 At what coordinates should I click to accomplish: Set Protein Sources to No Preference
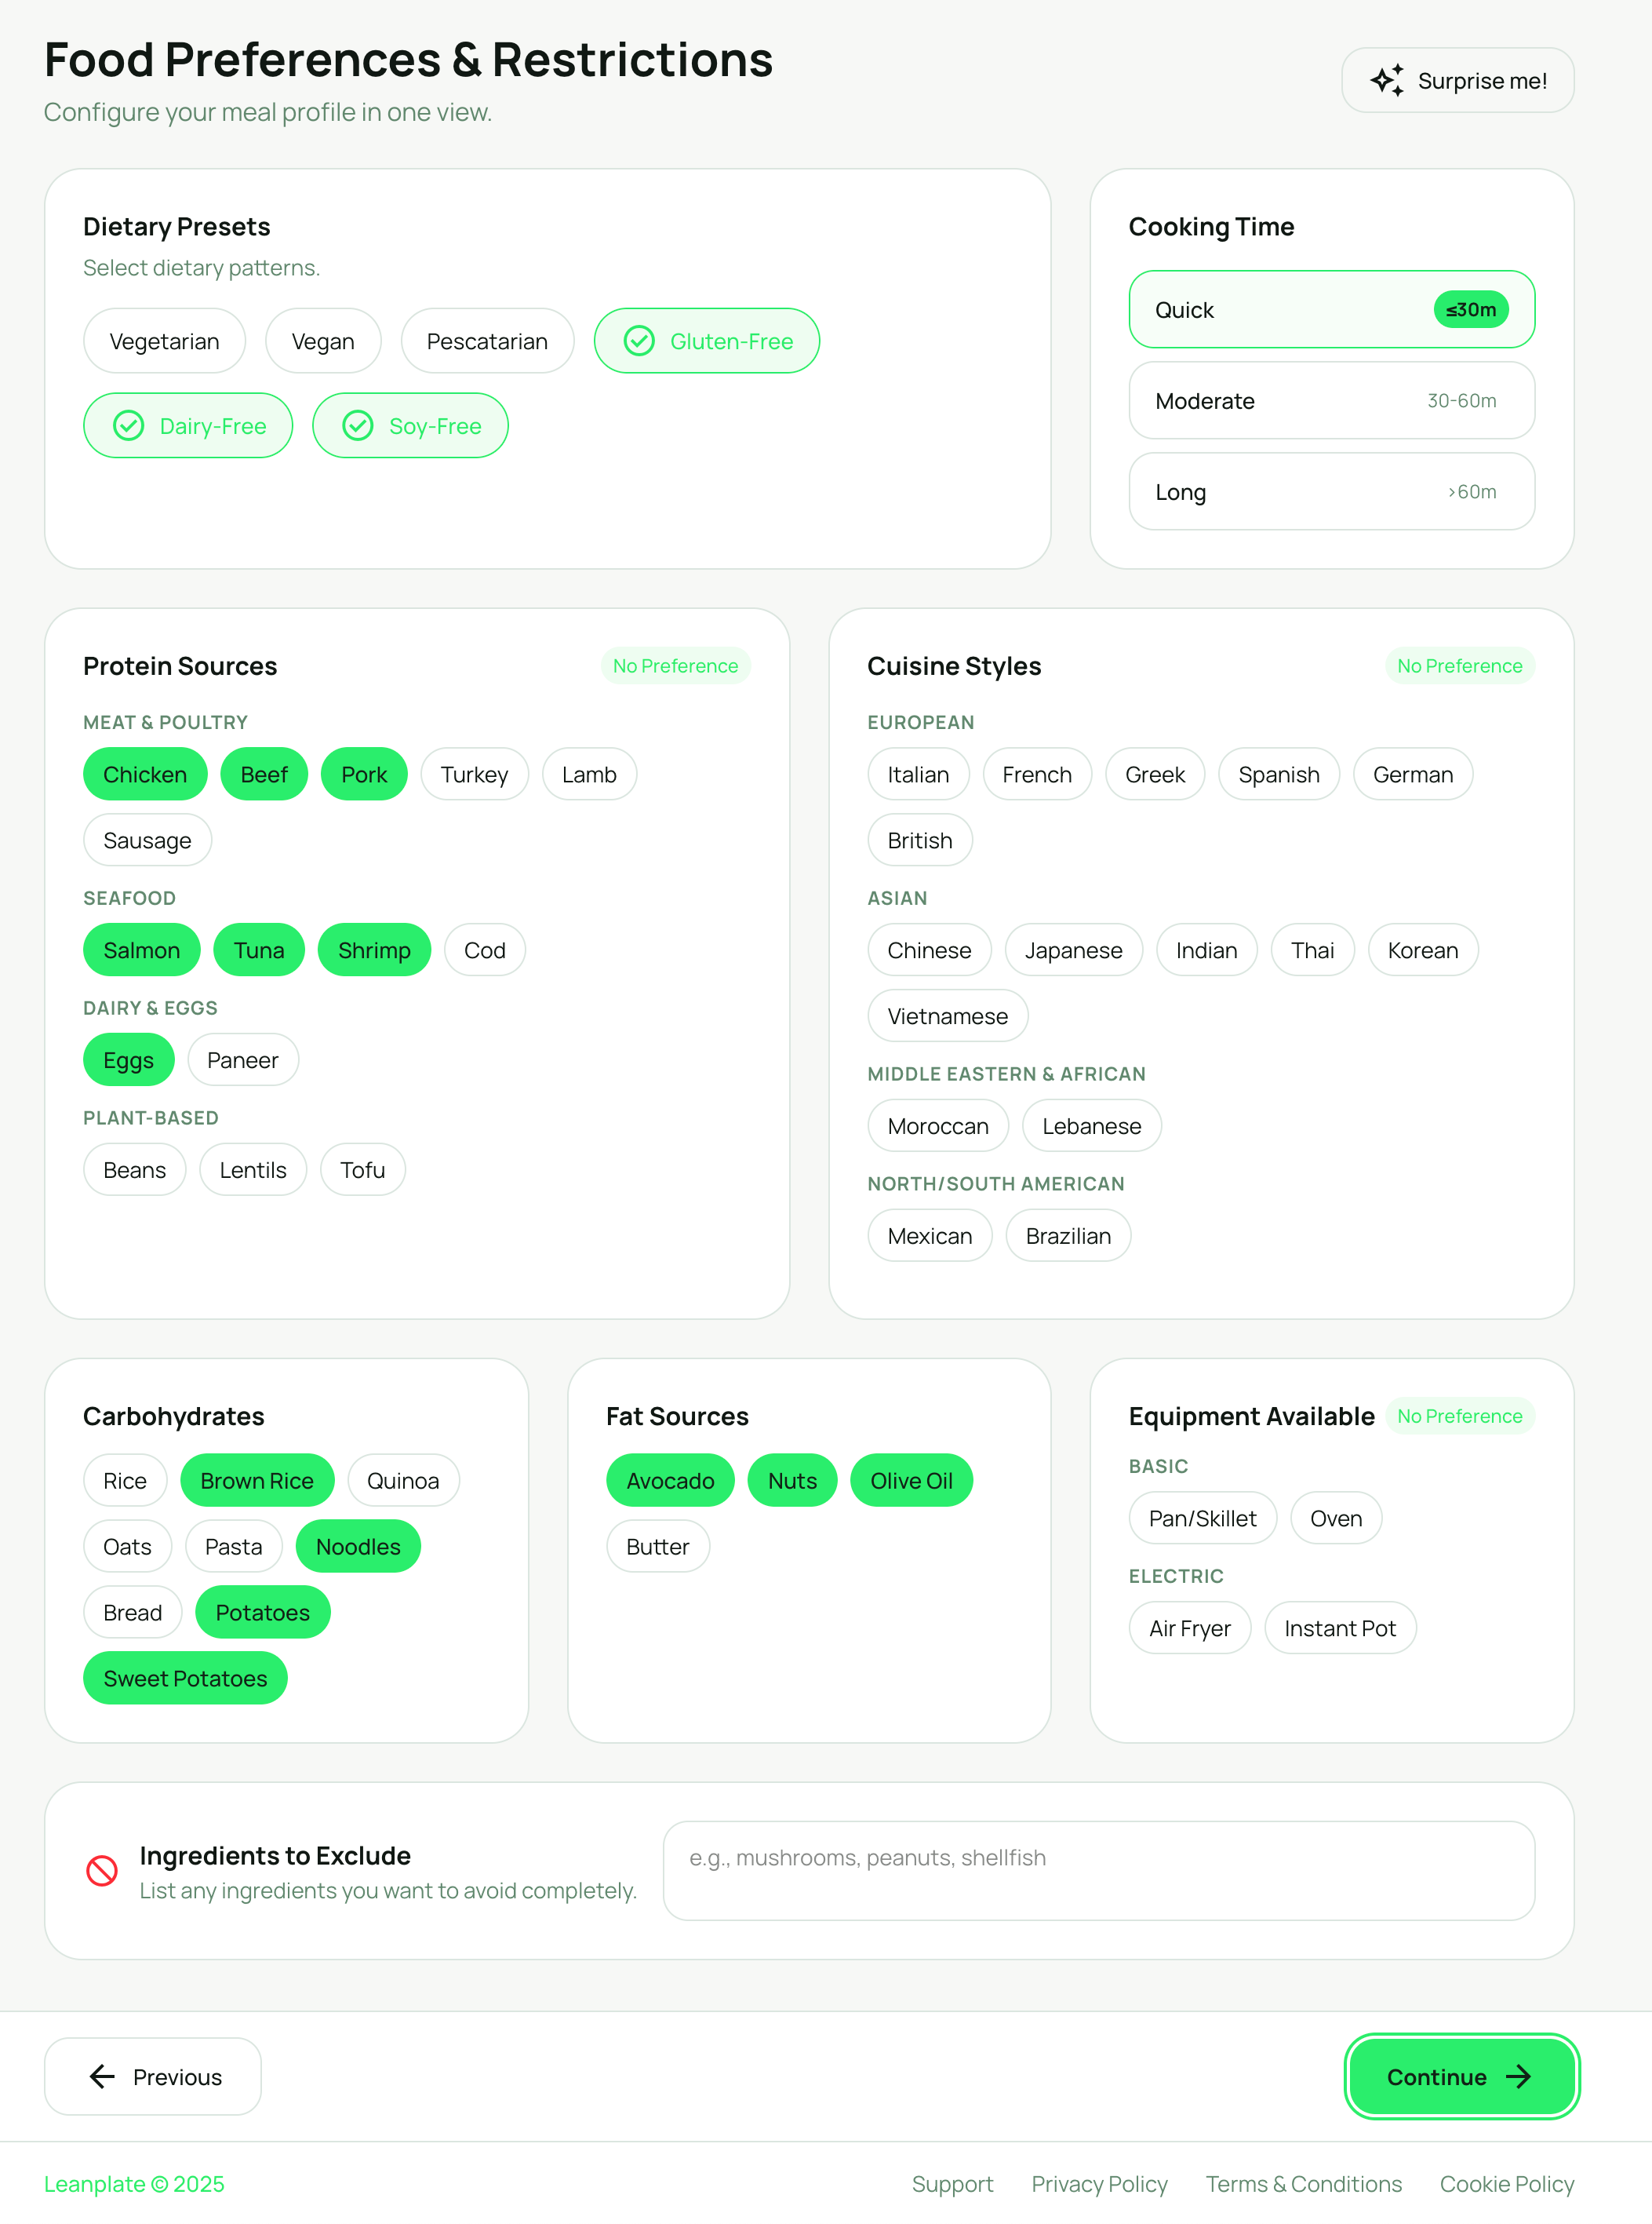point(675,666)
